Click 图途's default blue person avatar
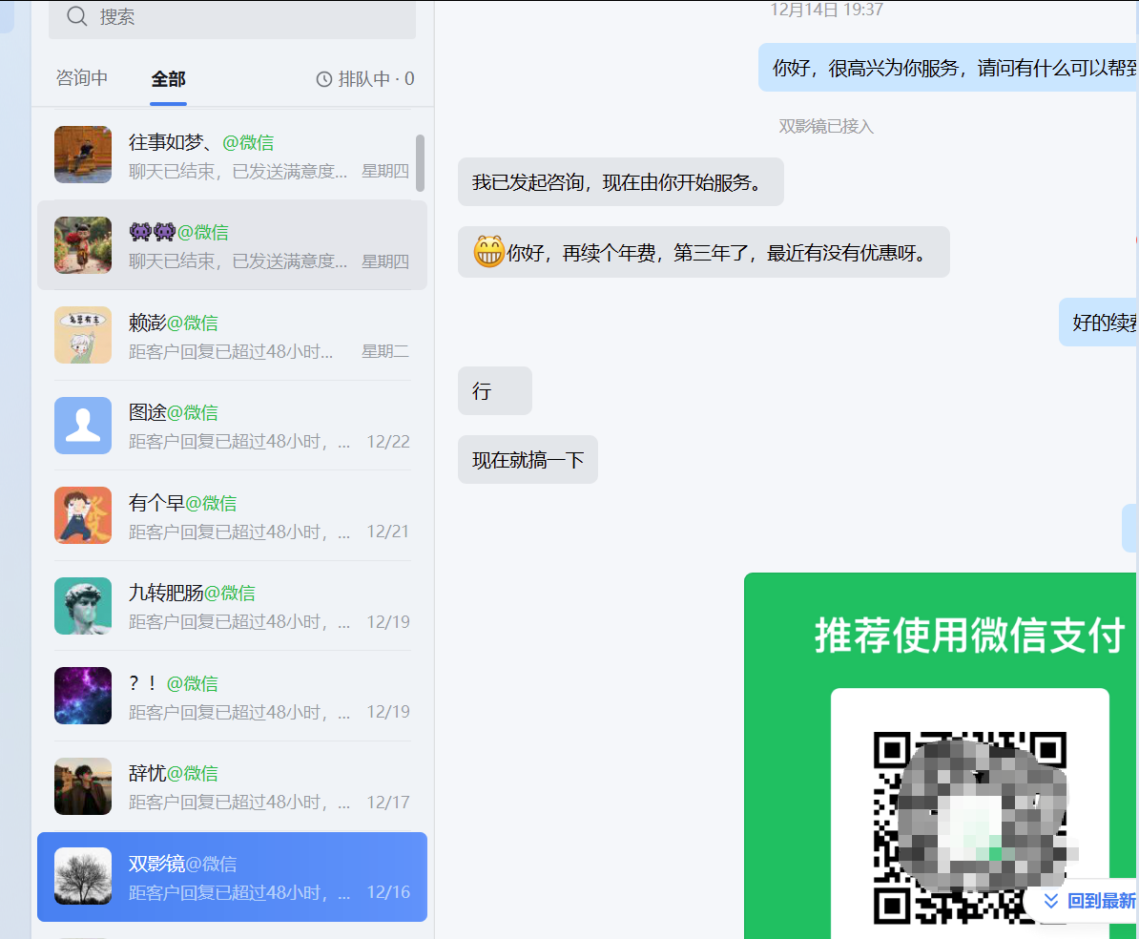The width and height of the screenshot is (1139, 939). pyautogui.click(x=83, y=426)
